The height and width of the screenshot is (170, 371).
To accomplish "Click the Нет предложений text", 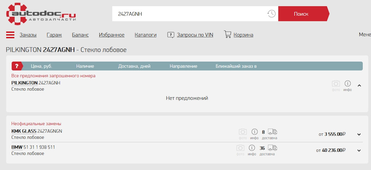I will pos(187,98).
